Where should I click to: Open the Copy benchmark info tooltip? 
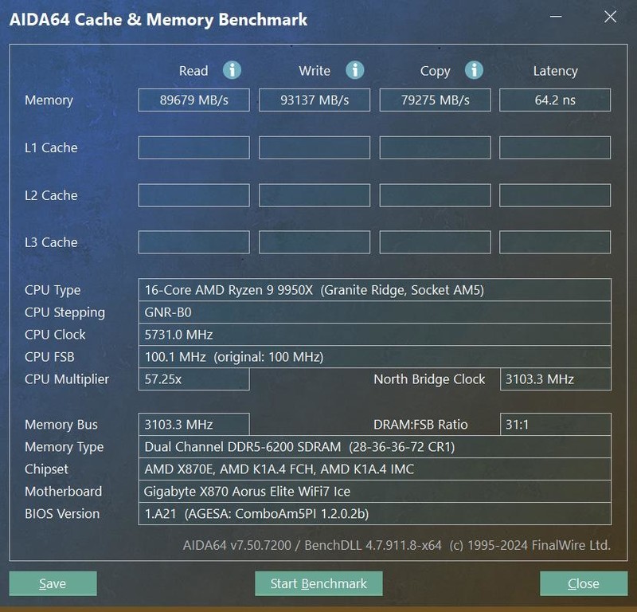coord(474,70)
